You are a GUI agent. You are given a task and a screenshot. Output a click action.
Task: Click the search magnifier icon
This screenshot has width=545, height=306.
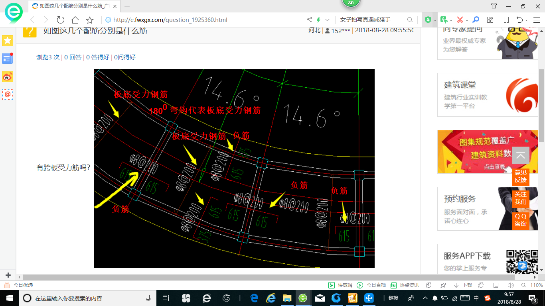pos(410,20)
